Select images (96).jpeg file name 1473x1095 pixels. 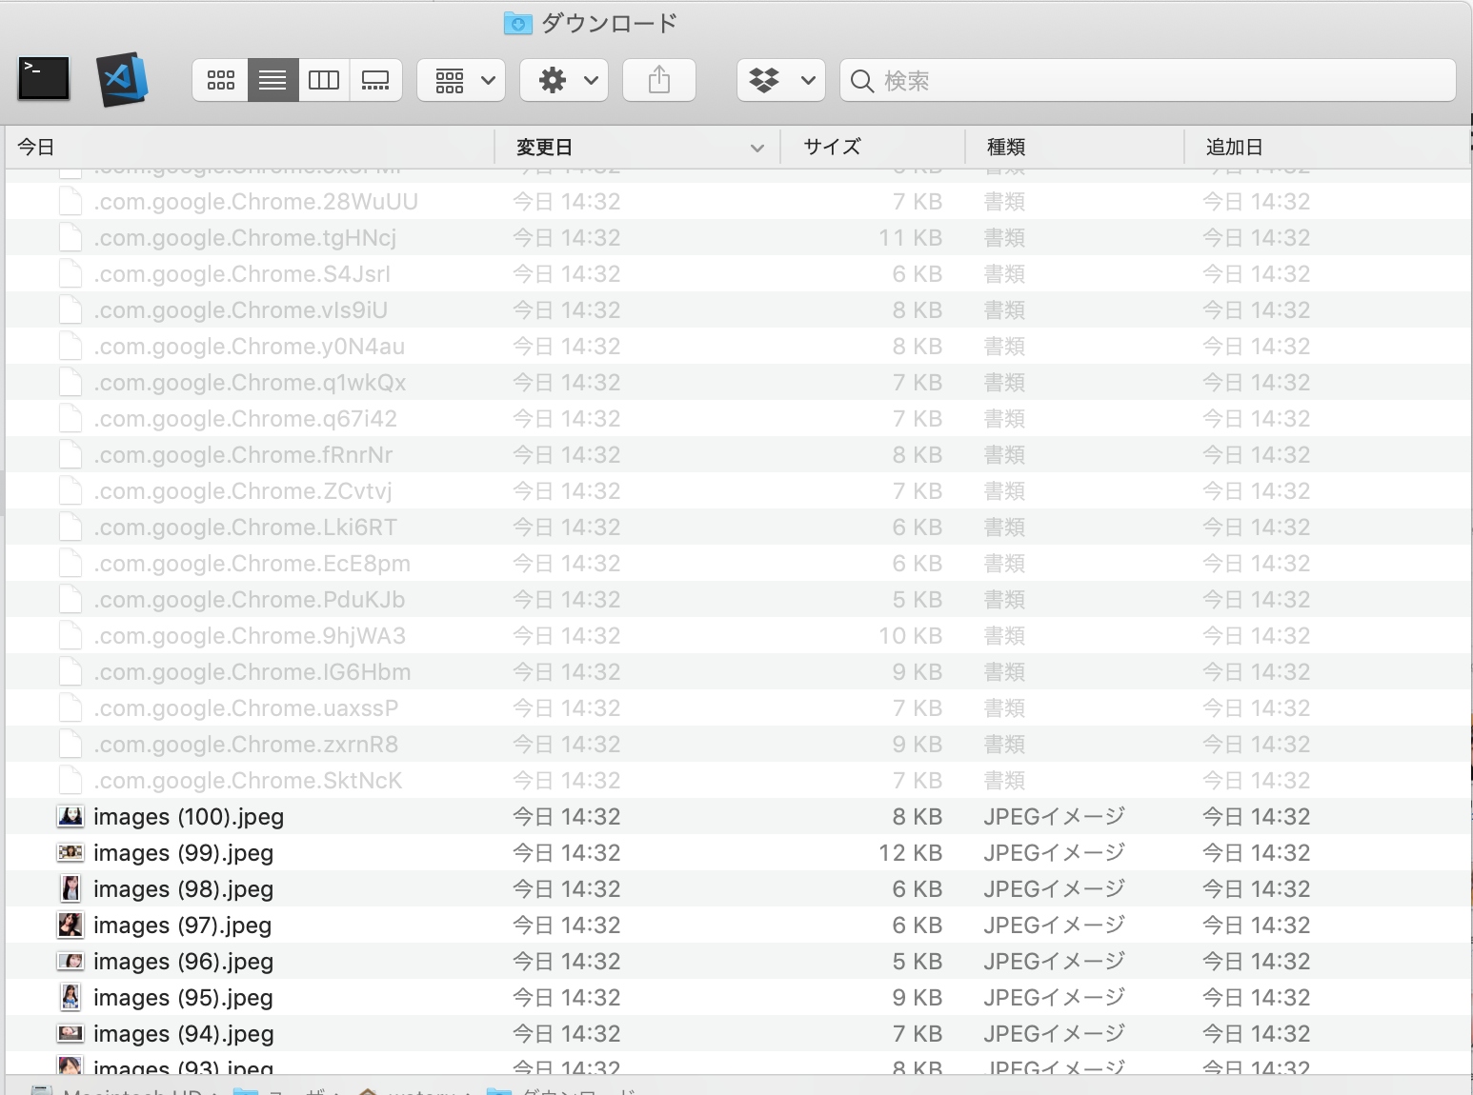click(183, 962)
